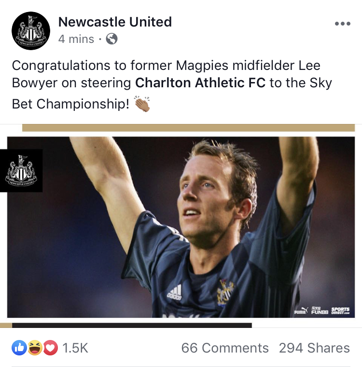
Task: Open the three-dot post options menu
Action: coord(343,24)
